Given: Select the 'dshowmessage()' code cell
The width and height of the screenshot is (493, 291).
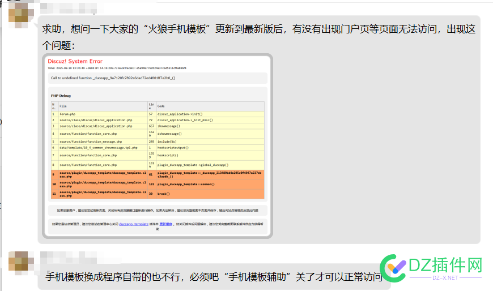Looking at the screenshot, I should (210, 134).
